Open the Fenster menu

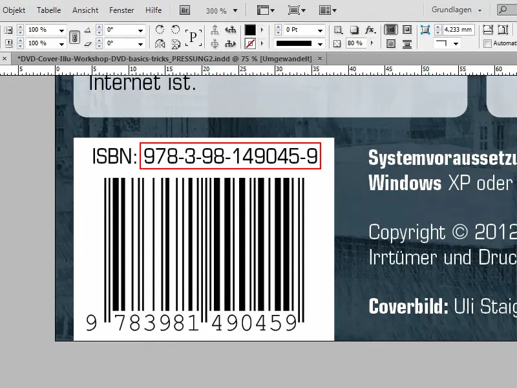coord(121,10)
